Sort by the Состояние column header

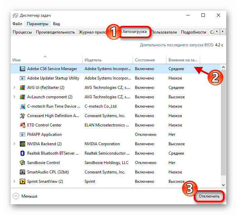coord(149,59)
